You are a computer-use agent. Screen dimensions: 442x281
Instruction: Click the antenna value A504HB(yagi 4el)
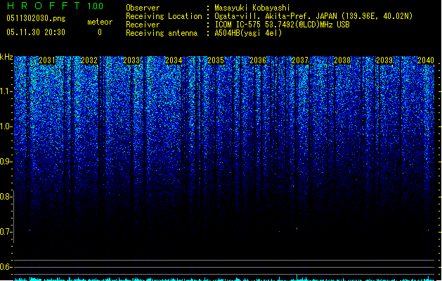click(x=248, y=33)
